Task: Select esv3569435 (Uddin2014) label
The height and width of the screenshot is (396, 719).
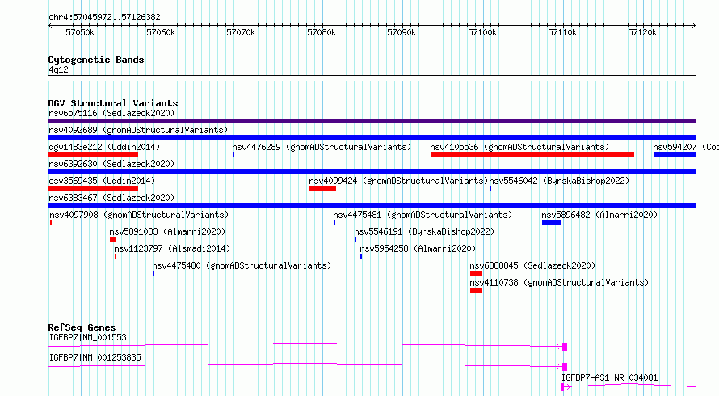Action: (102, 181)
